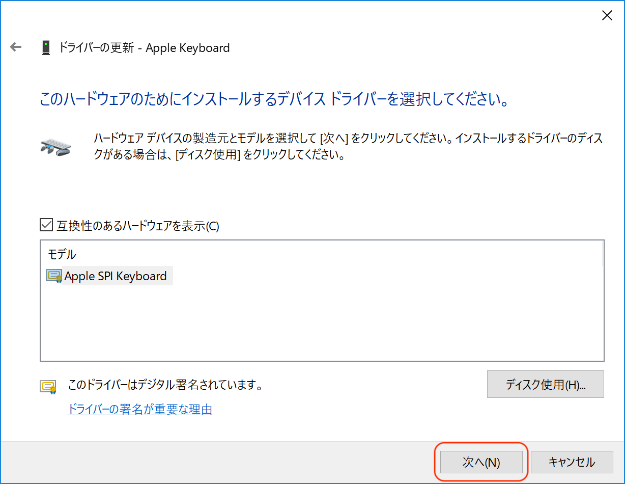
Task: Click the モデル column header
Action: (62, 254)
